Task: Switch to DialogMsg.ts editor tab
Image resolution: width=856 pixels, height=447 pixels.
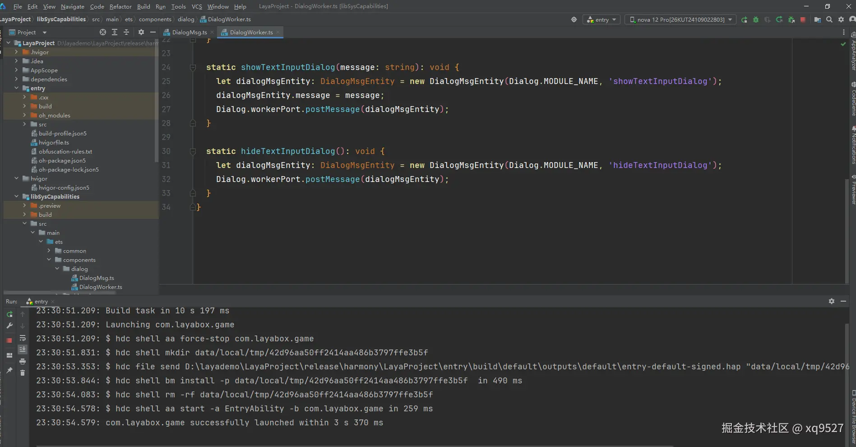Action: point(189,33)
